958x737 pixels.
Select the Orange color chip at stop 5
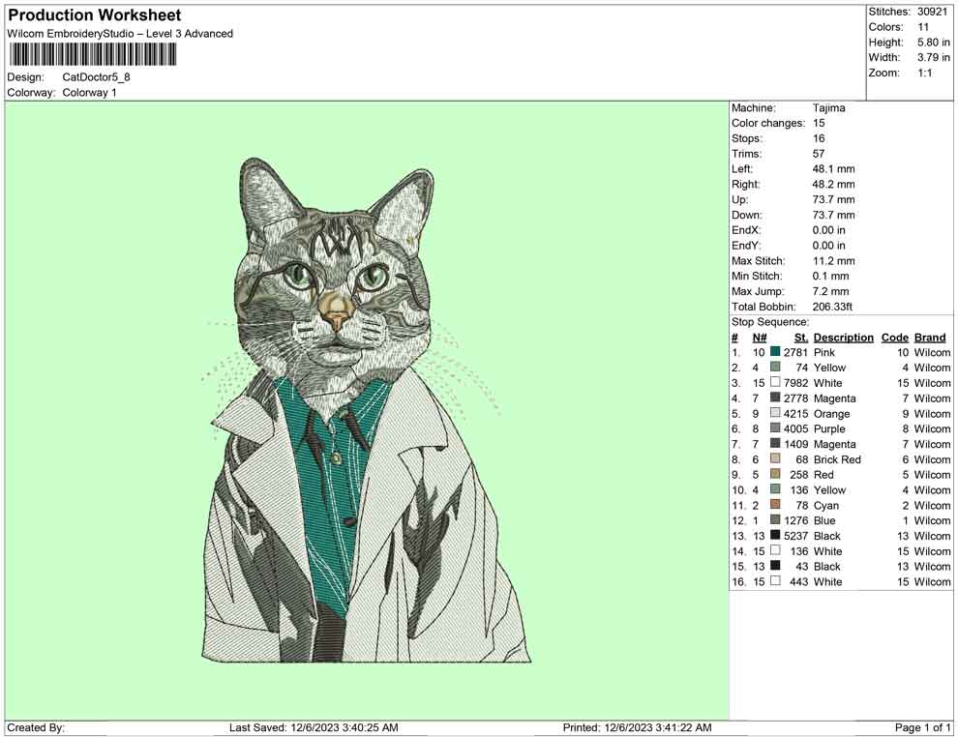774,413
